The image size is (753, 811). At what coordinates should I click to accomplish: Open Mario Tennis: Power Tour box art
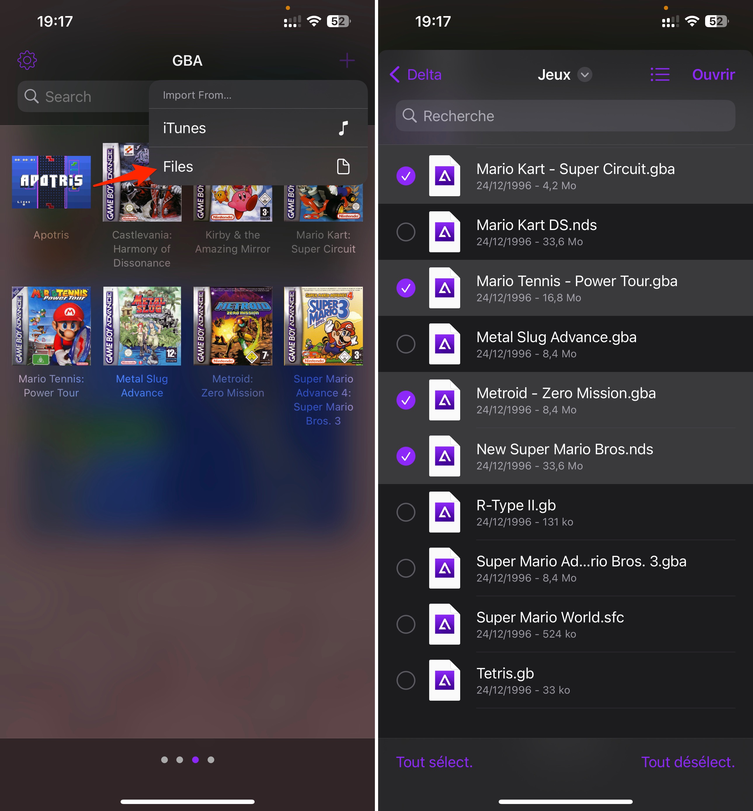click(51, 326)
